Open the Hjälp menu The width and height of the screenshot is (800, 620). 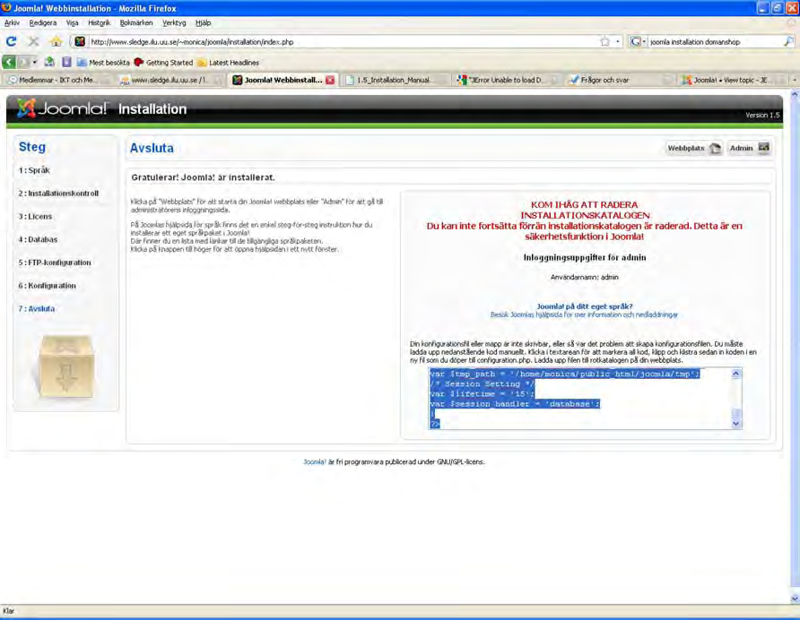coord(203,23)
